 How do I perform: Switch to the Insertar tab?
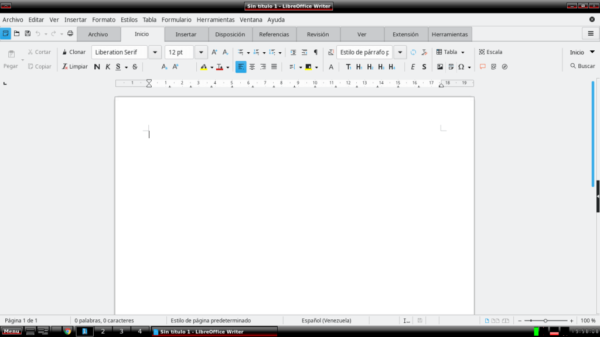coord(186,35)
